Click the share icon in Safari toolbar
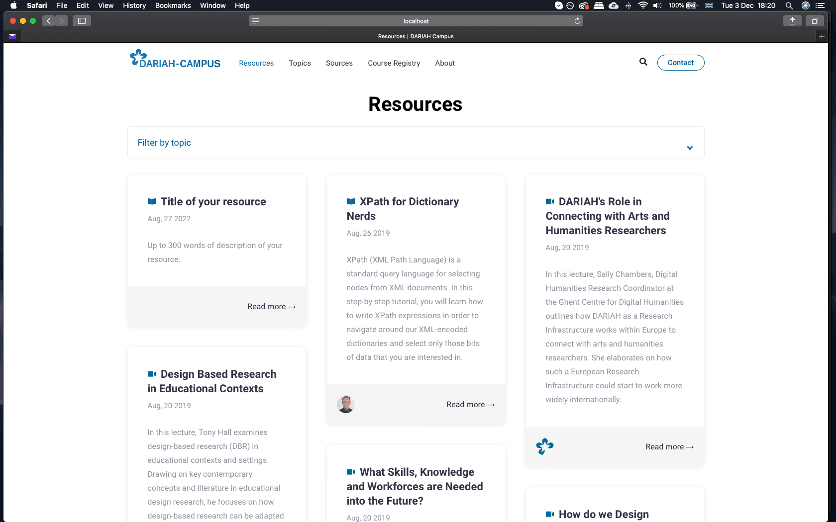 pos(792,21)
